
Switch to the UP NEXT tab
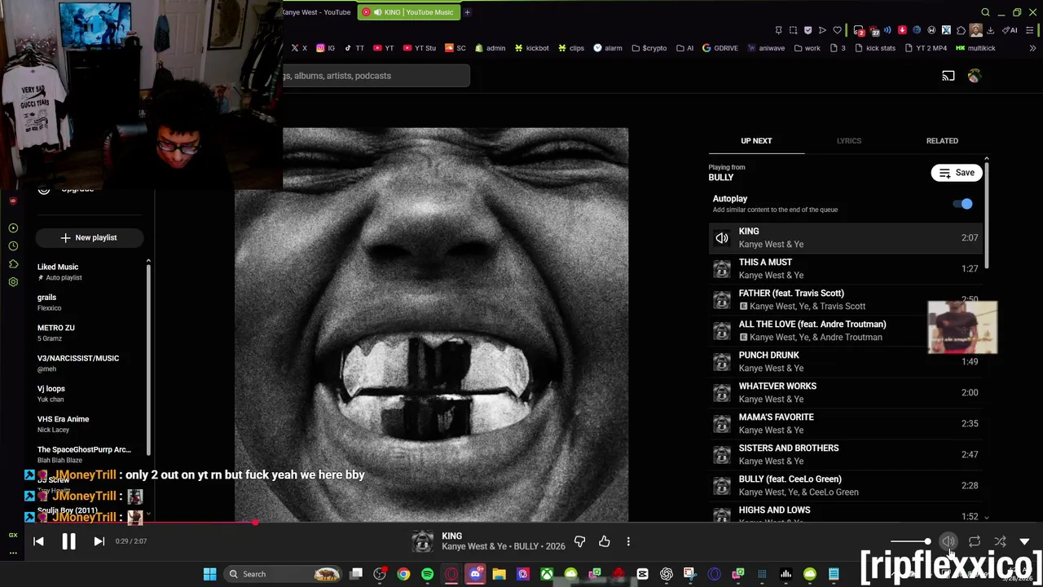(756, 141)
